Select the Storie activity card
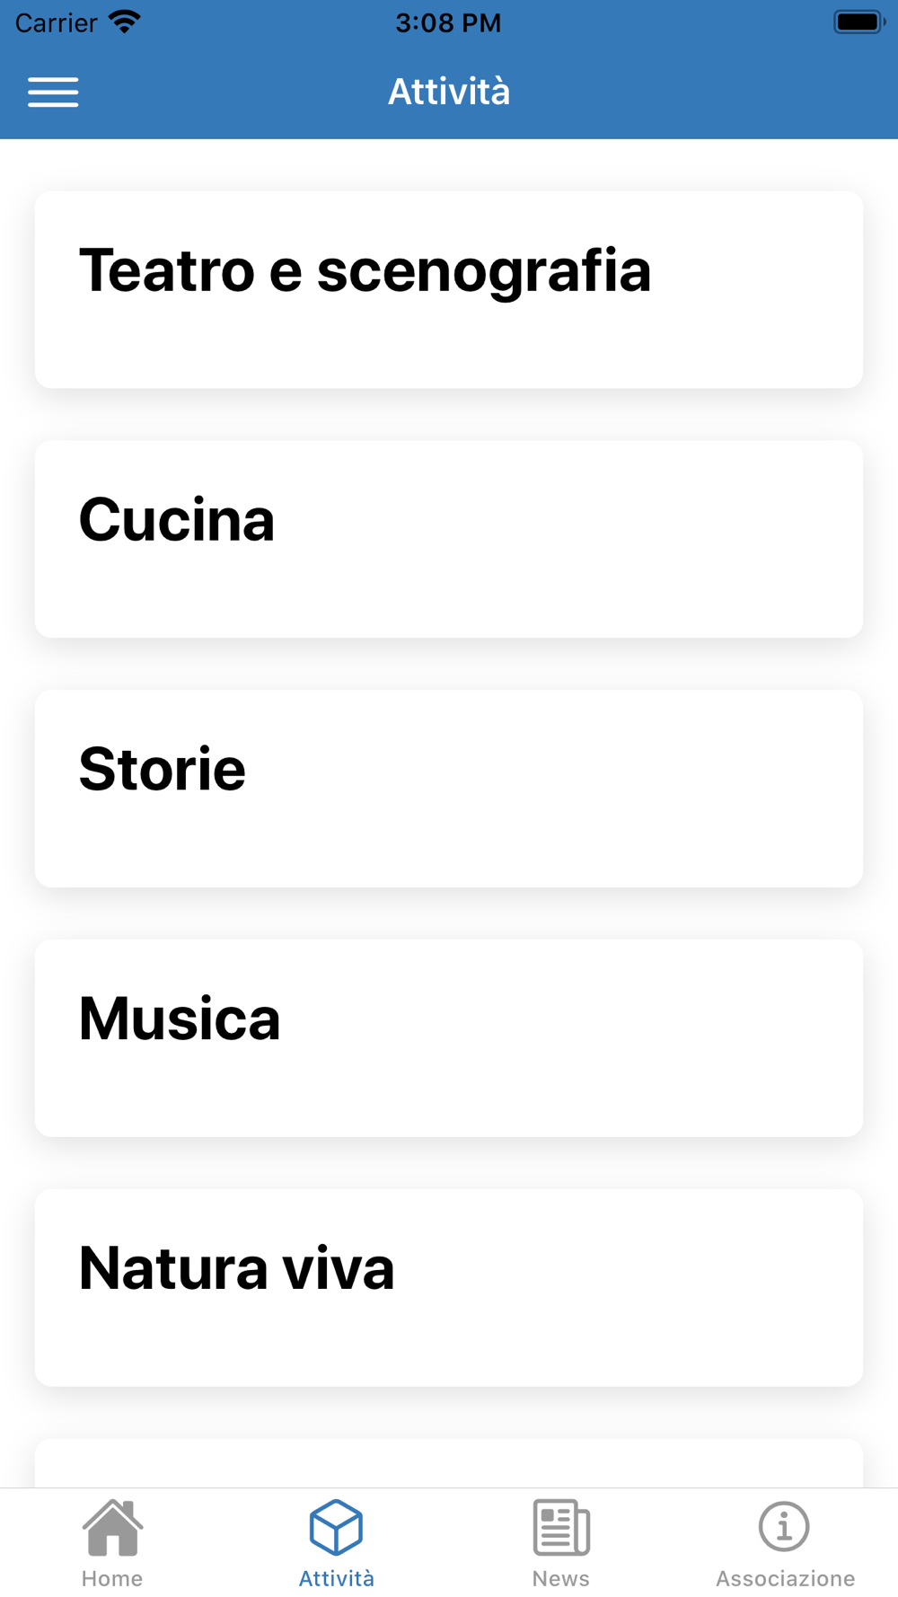 click(x=449, y=789)
